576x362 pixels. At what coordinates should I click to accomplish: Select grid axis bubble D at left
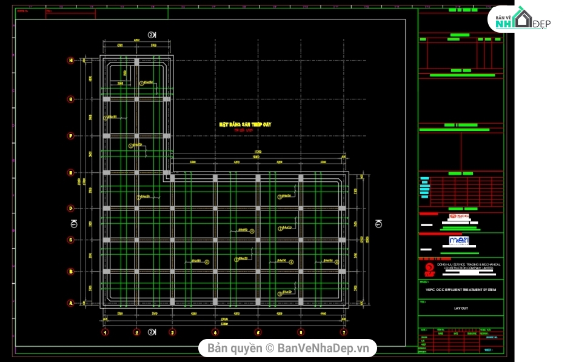tap(71, 208)
